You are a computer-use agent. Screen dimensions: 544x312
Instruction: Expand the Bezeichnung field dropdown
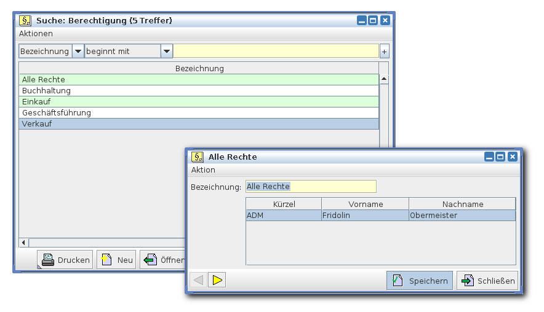(78, 52)
